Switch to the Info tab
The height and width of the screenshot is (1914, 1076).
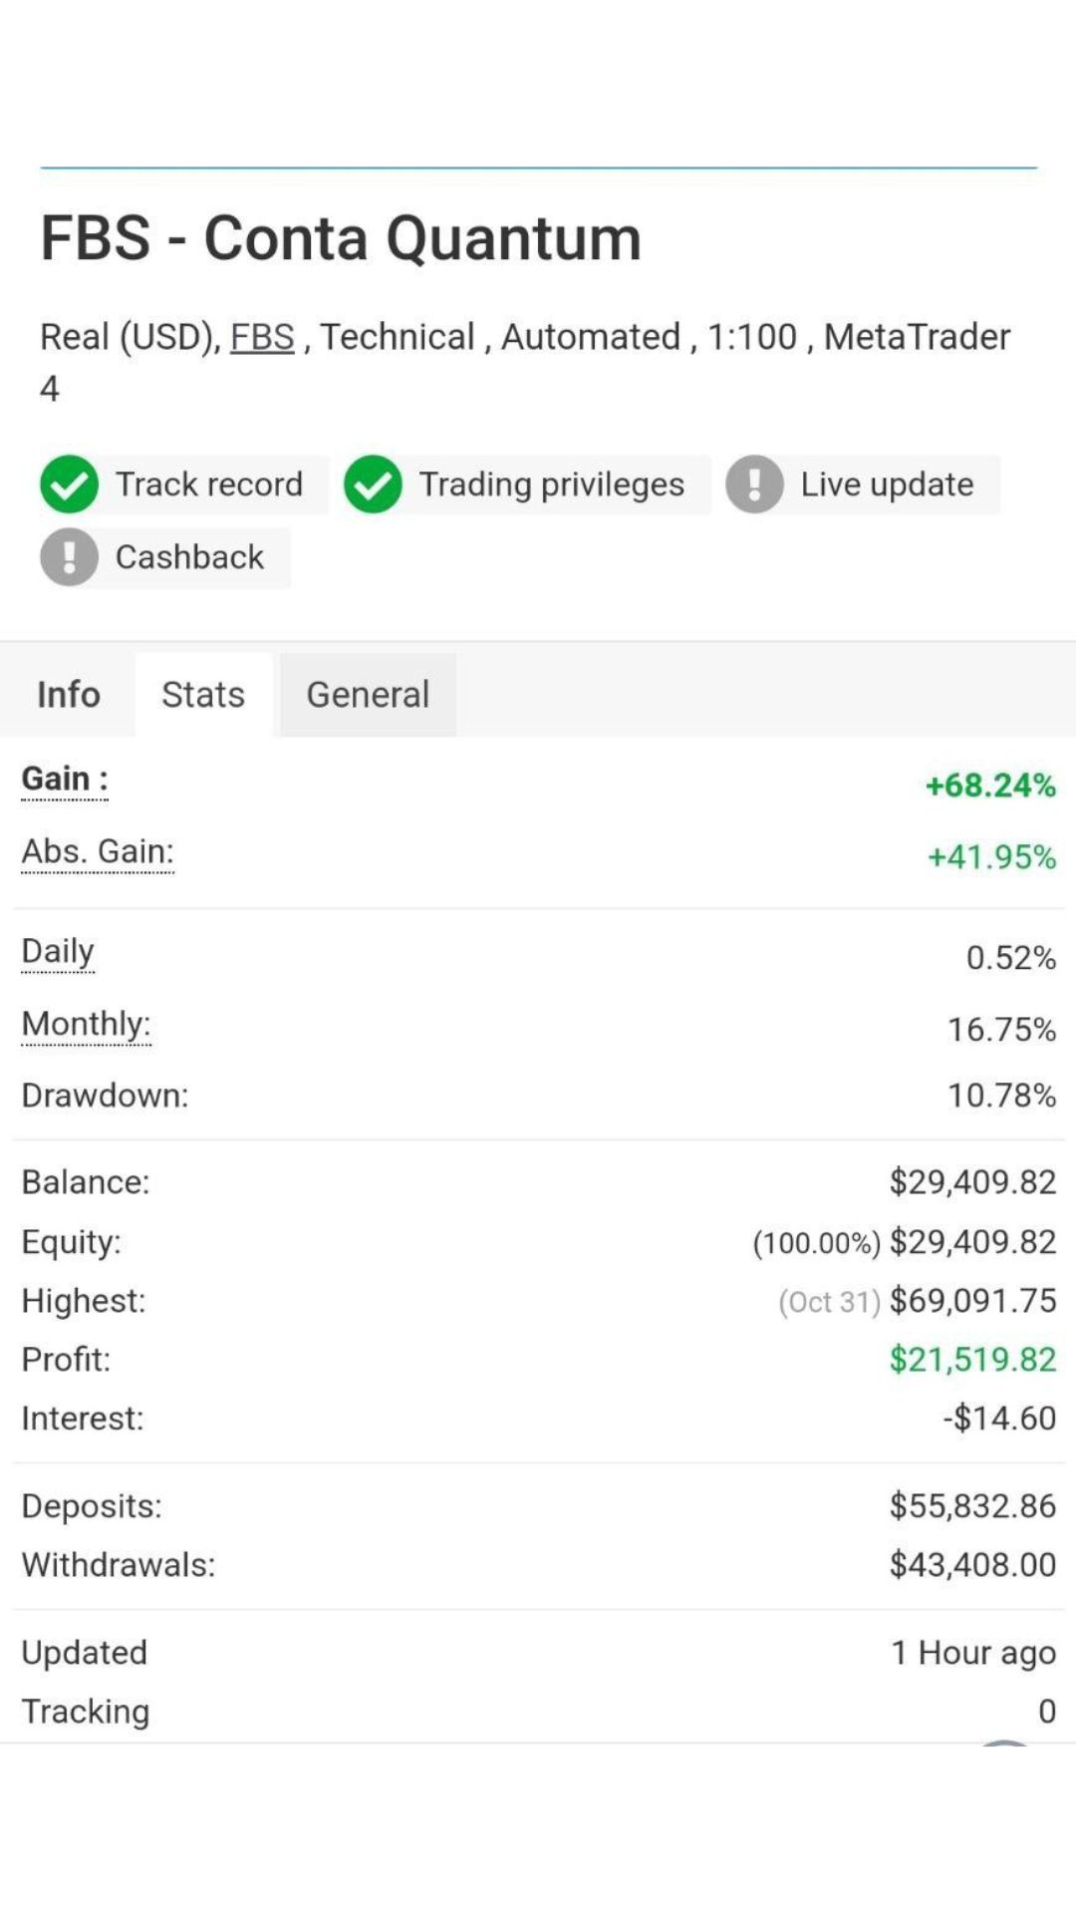pyautogui.click(x=69, y=694)
